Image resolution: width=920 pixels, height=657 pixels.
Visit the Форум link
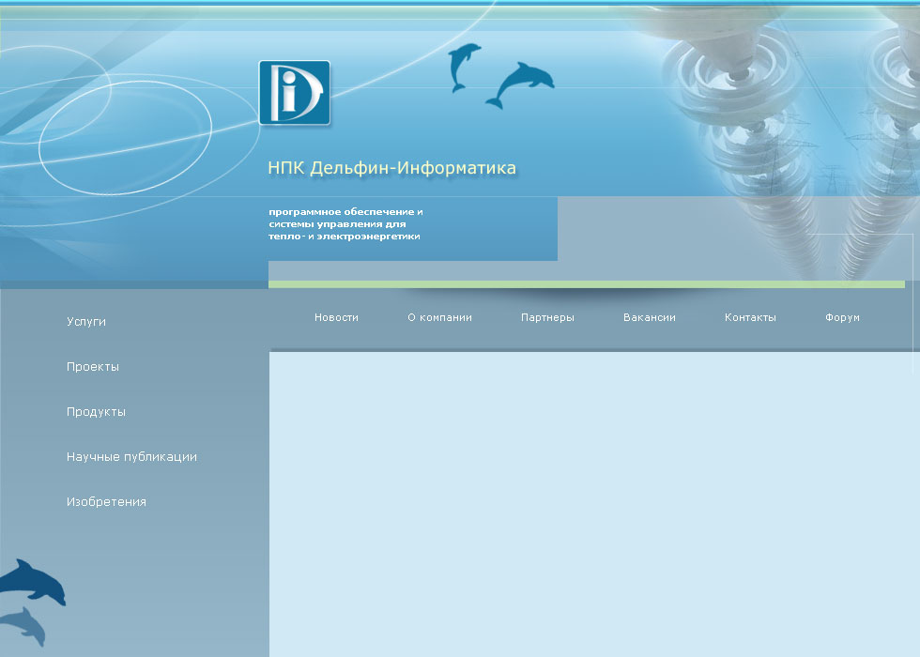842,317
